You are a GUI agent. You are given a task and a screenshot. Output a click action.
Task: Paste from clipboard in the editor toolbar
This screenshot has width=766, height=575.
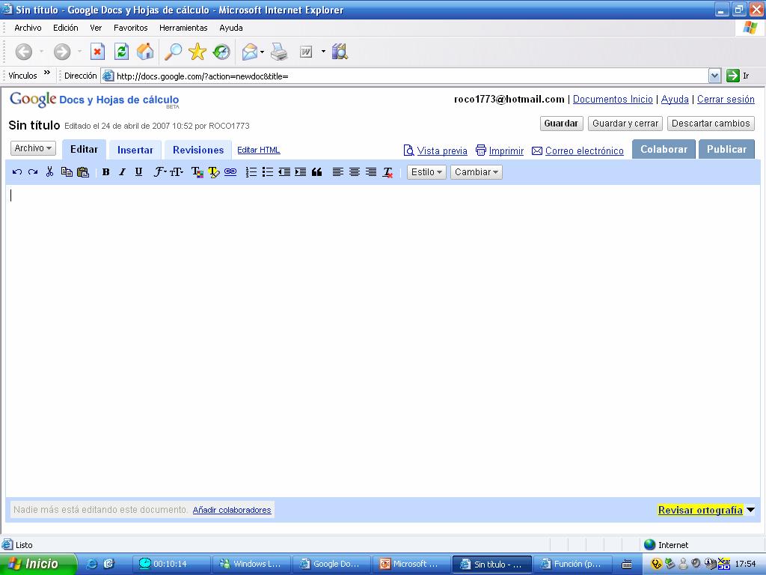83,172
